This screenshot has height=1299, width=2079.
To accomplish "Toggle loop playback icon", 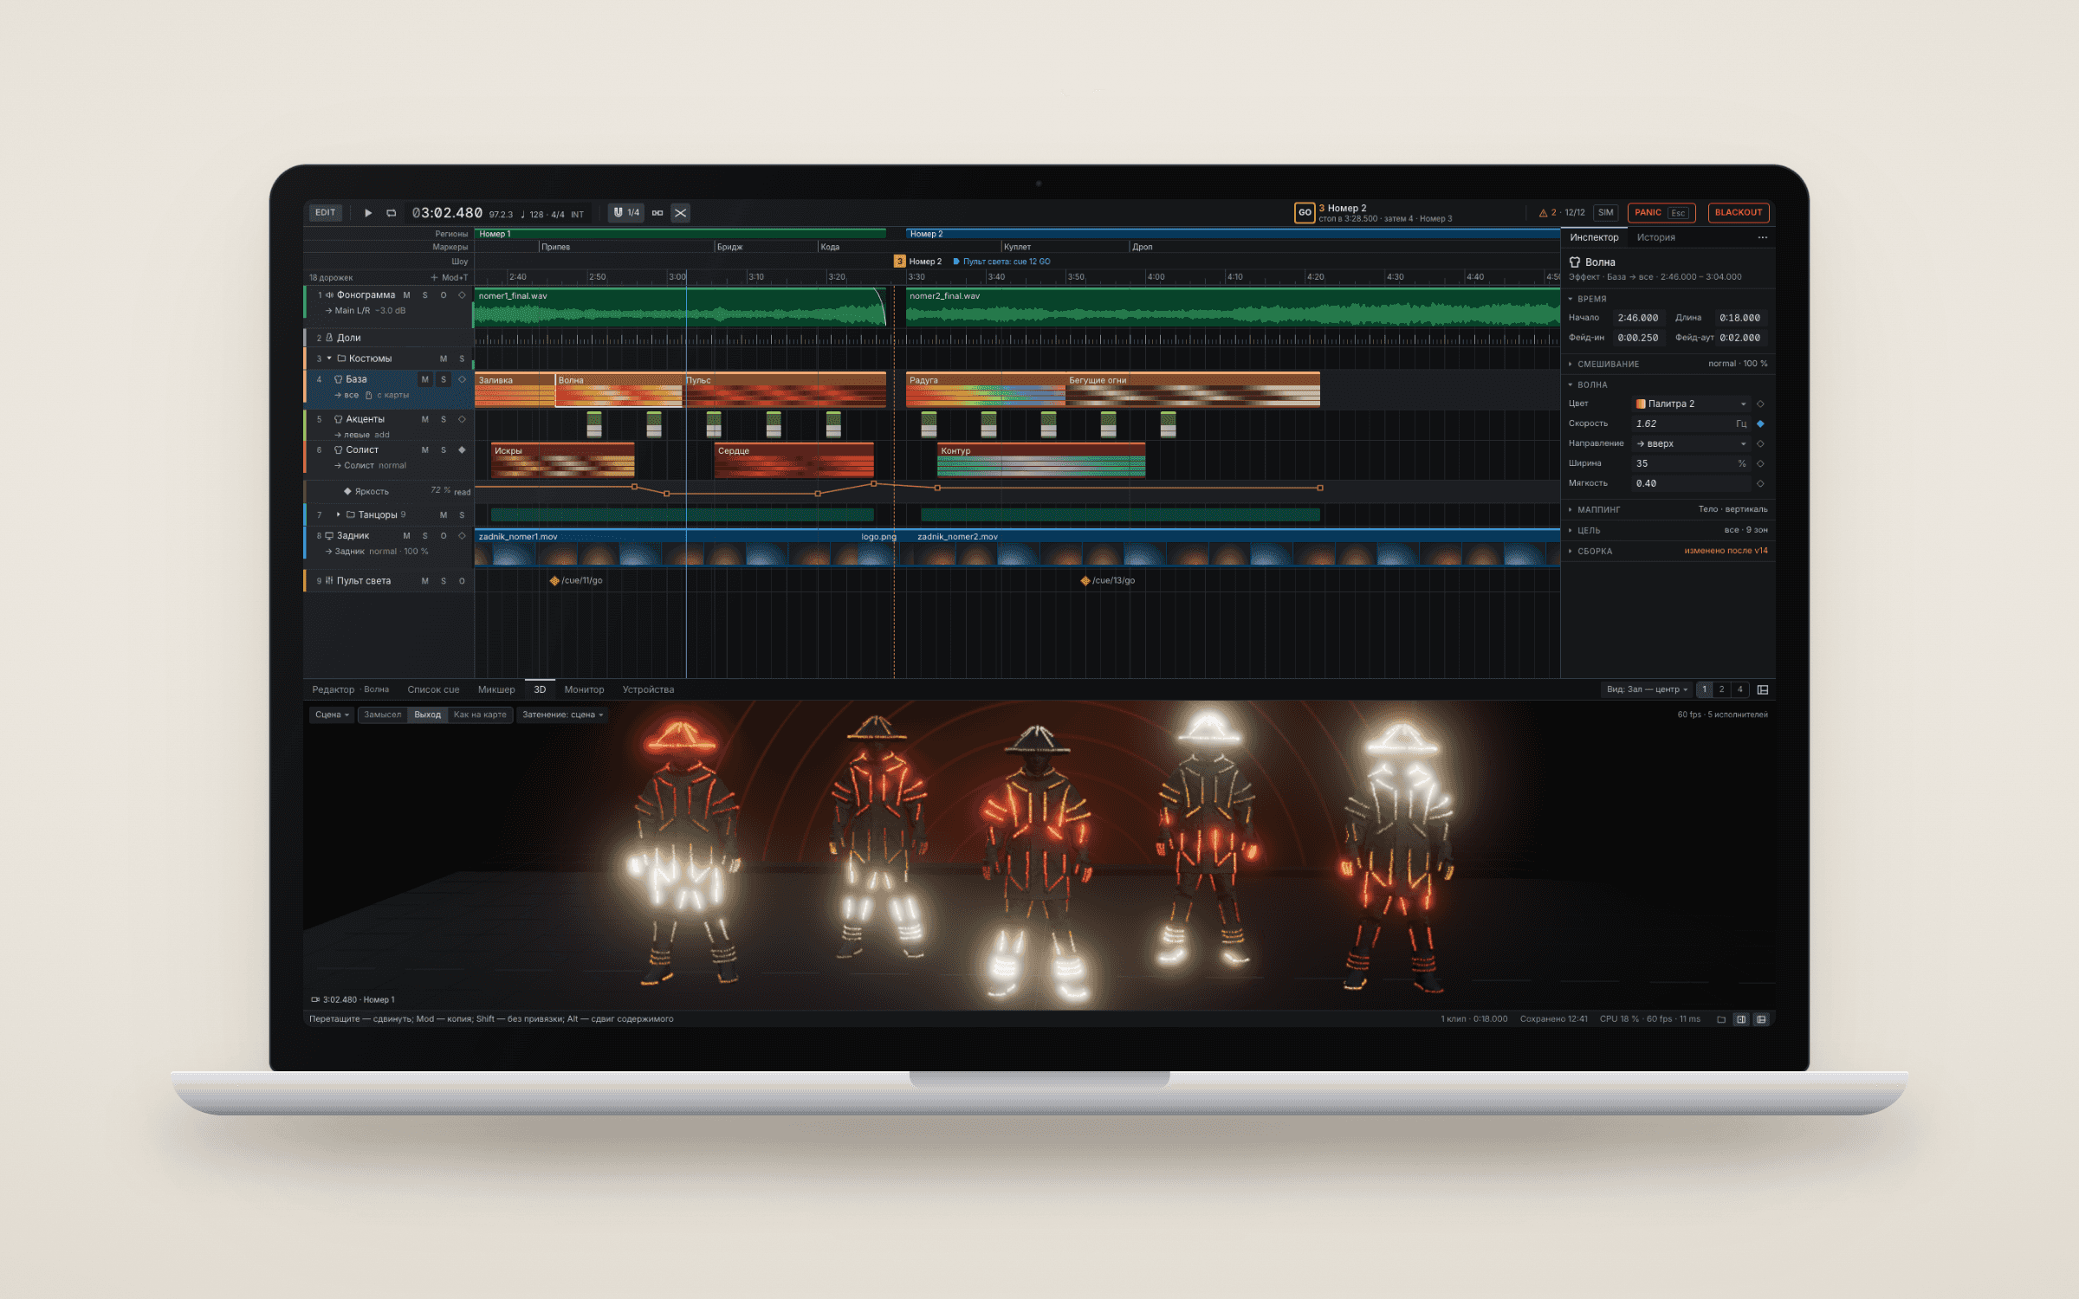I will click(392, 213).
